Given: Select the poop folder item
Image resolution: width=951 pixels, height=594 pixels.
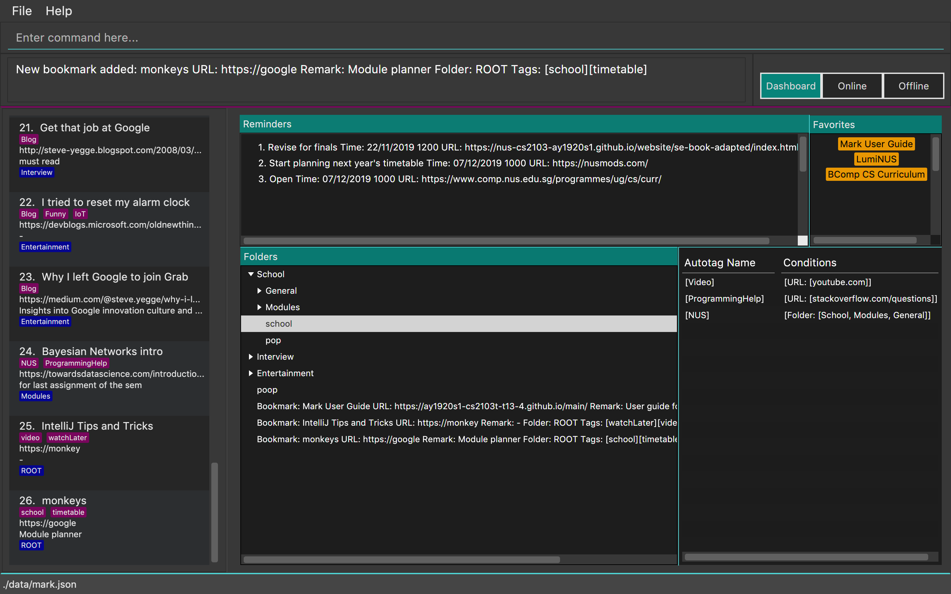Looking at the screenshot, I should click(x=267, y=390).
